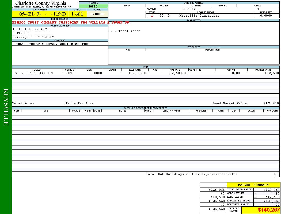Select the PUB SWR utilities value
This screenshot has height=214, width=281.
(190, 9)
